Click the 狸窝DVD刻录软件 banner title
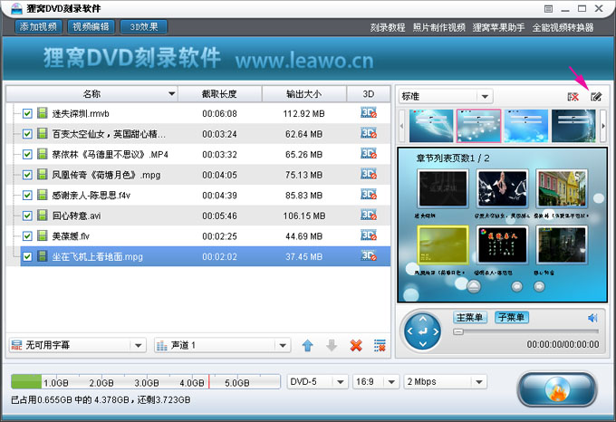The image size is (616, 422). coord(132,58)
